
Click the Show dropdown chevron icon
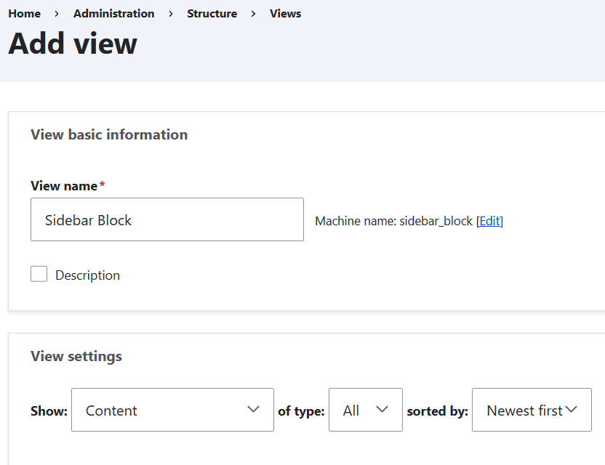coord(253,410)
